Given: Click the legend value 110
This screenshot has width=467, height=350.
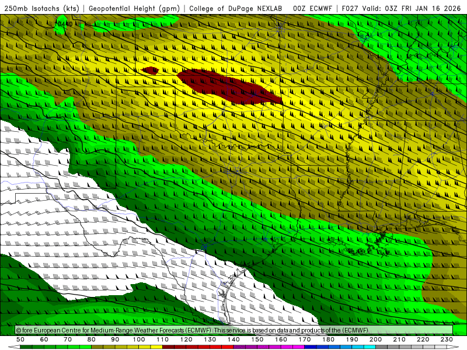Looking at the screenshot, I should (x=163, y=339).
